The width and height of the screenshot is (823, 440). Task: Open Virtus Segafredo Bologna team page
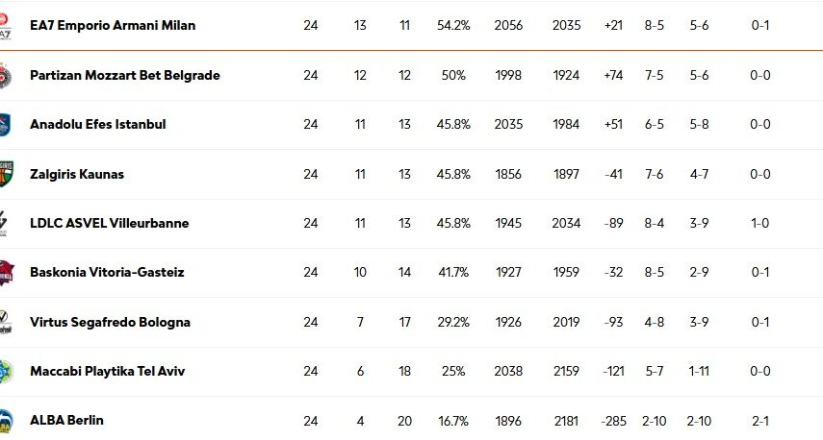pos(110,323)
